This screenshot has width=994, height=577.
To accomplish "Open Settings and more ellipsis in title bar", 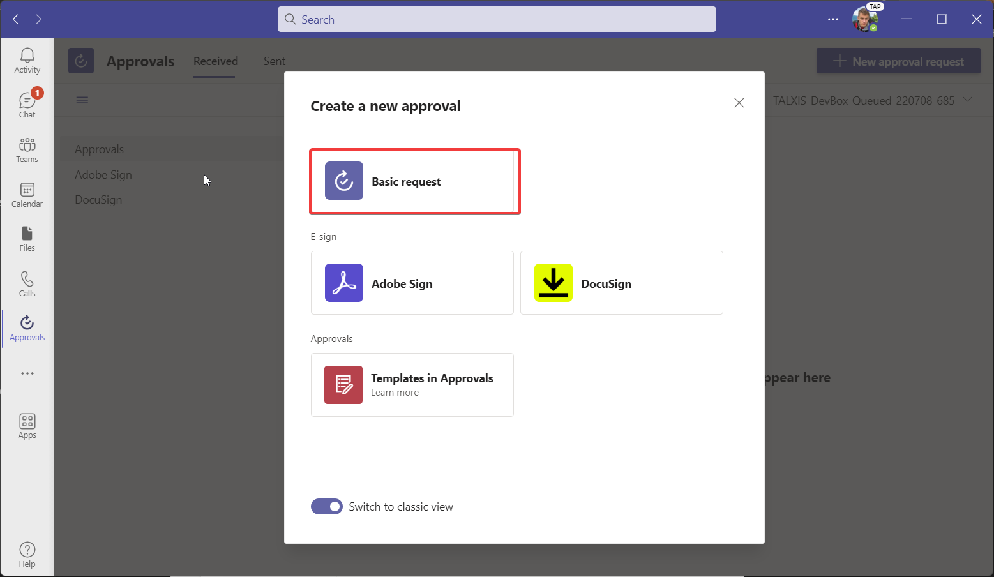I will coord(833,19).
